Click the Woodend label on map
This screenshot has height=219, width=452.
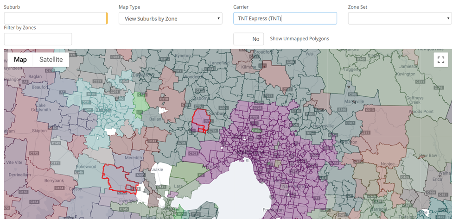click(191, 77)
